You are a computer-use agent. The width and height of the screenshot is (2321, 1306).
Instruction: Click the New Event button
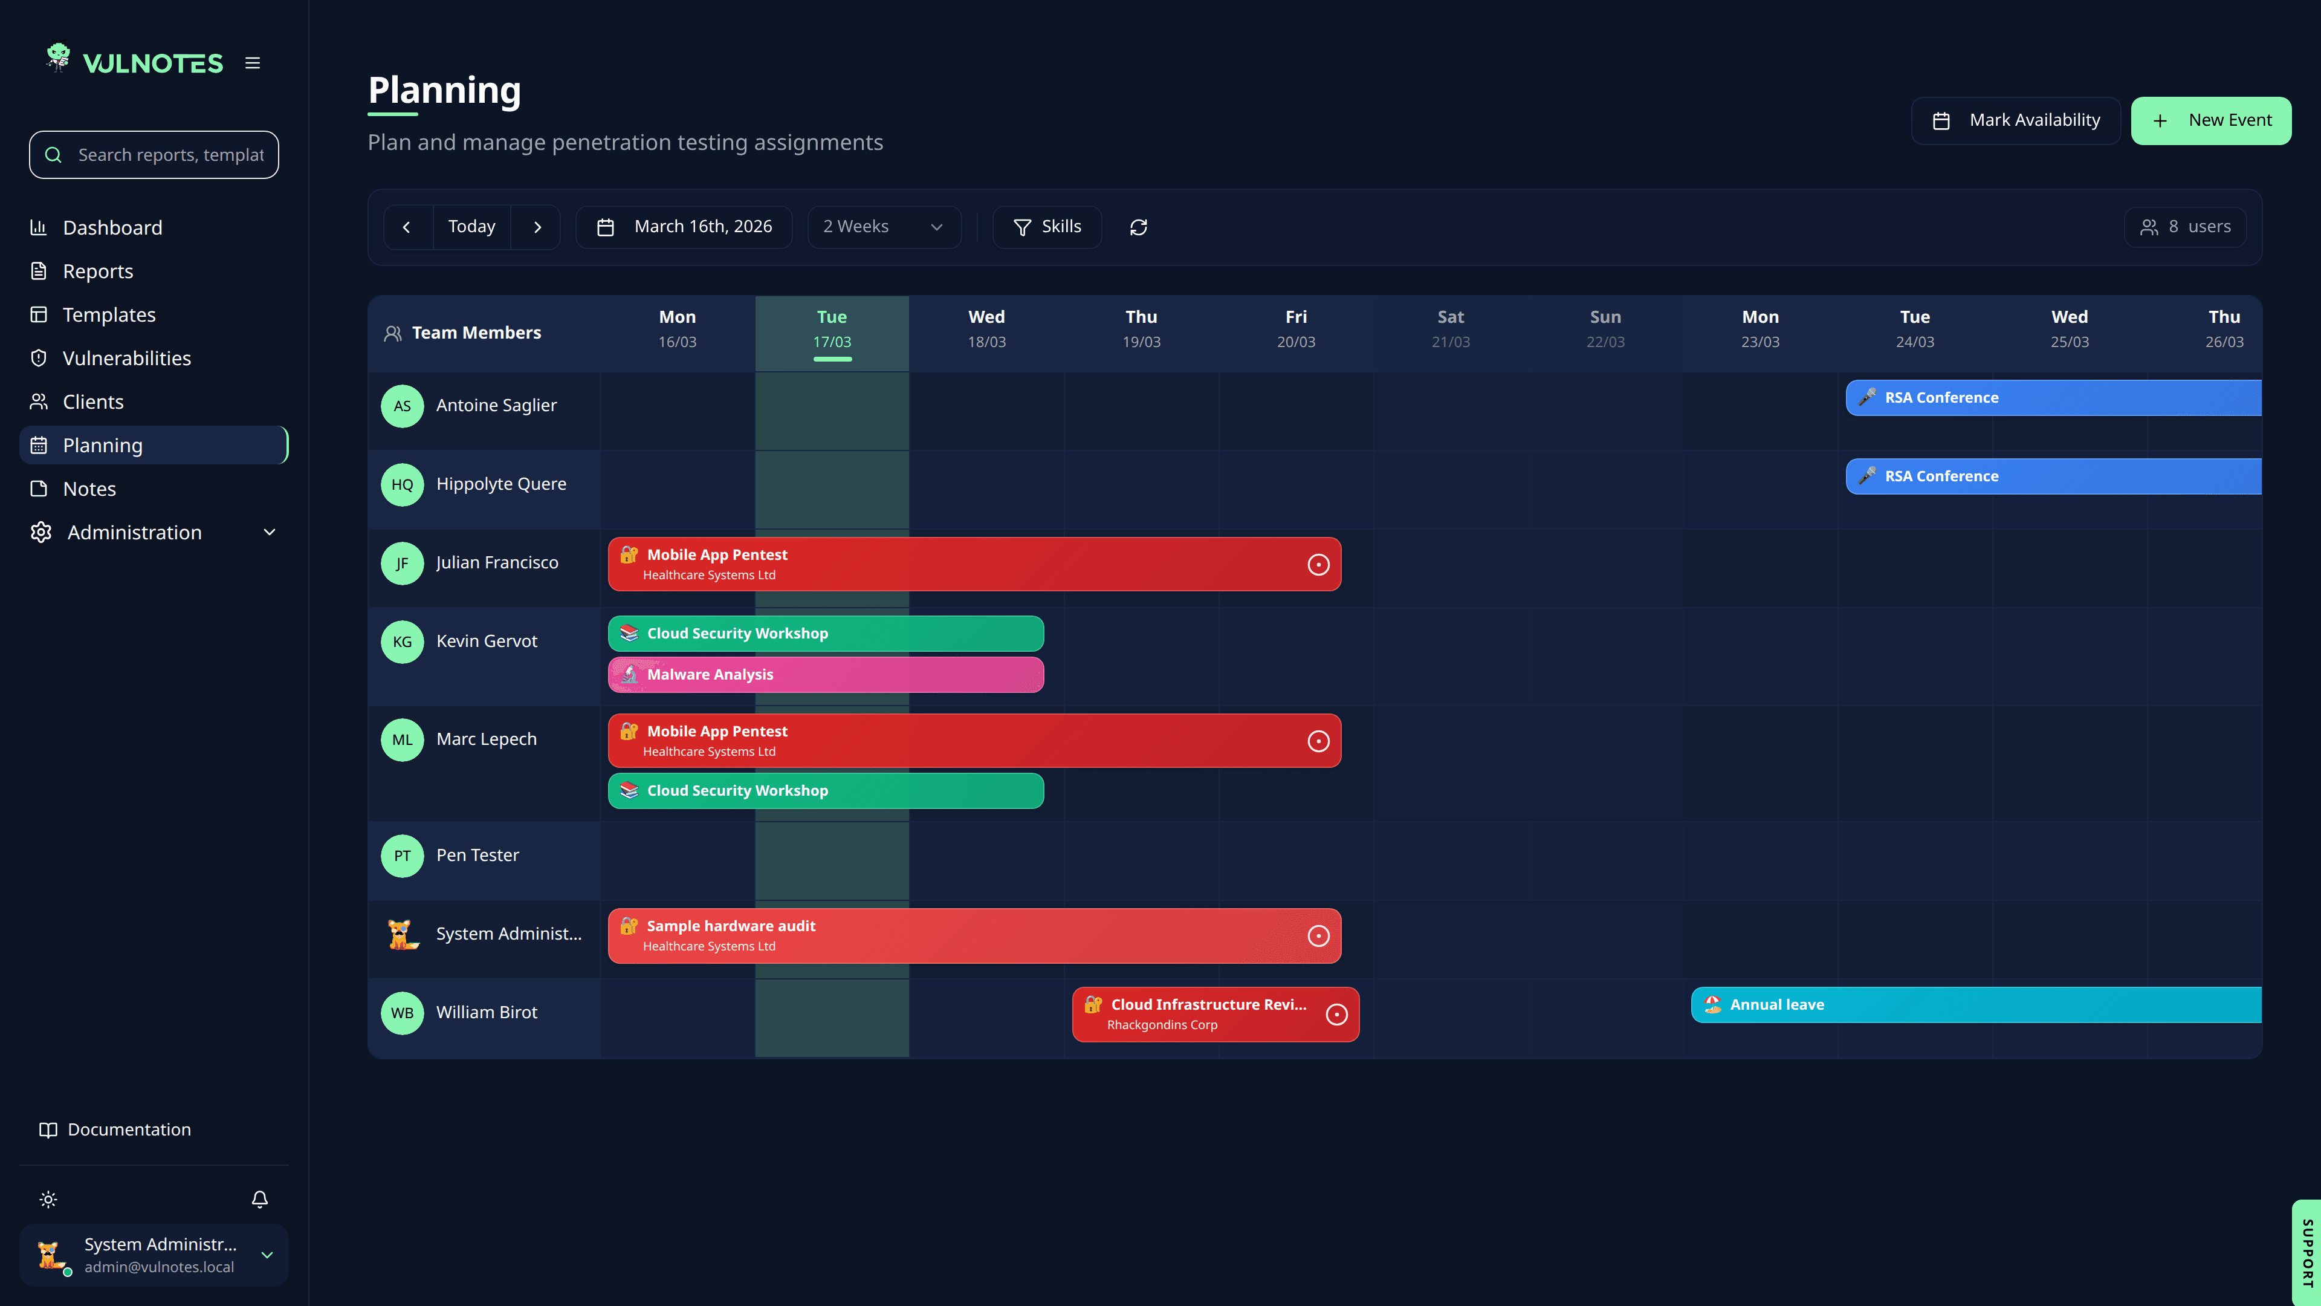click(x=2211, y=121)
